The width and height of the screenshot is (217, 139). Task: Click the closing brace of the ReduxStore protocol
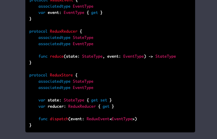point(31,125)
